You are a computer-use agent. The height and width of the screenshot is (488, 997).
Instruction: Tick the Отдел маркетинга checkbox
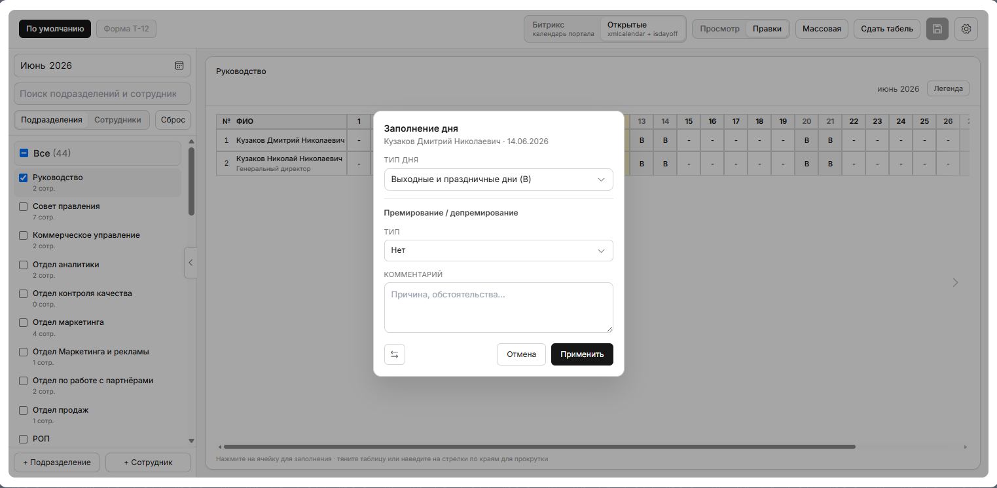24,322
